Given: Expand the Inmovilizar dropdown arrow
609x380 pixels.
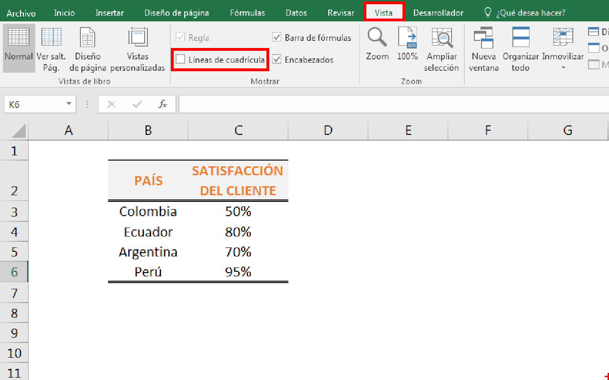Looking at the screenshot, I should (x=563, y=68).
